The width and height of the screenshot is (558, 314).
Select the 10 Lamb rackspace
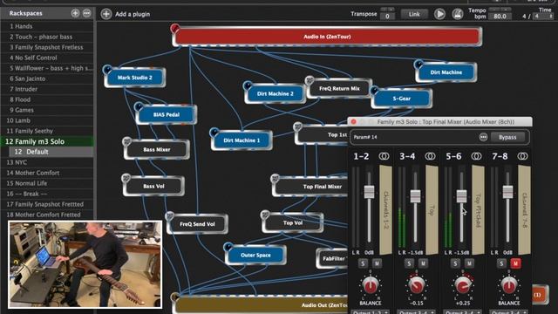tap(47, 120)
